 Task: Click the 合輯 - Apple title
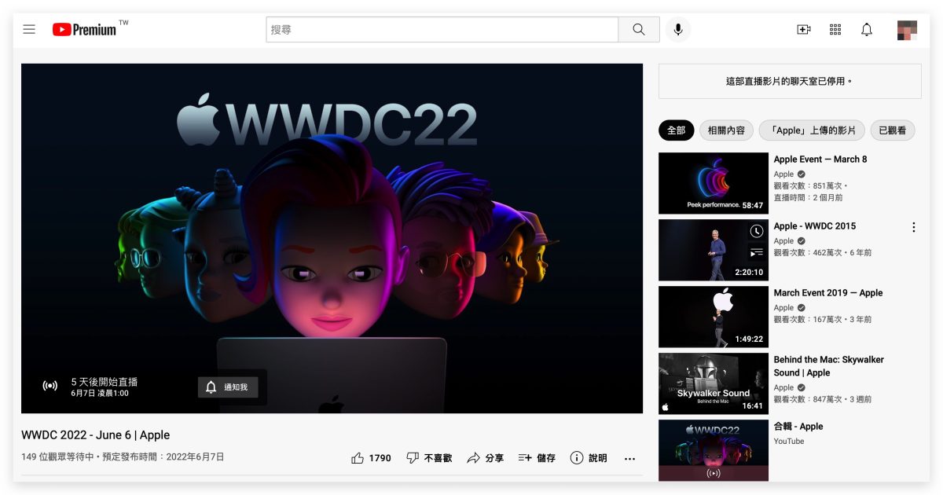[x=798, y=427]
